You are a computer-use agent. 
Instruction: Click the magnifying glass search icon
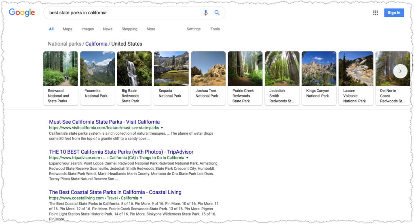[x=217, y=13]
